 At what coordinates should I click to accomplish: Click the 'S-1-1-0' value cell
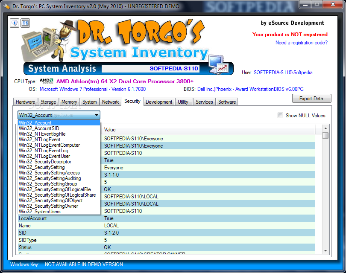111,175
